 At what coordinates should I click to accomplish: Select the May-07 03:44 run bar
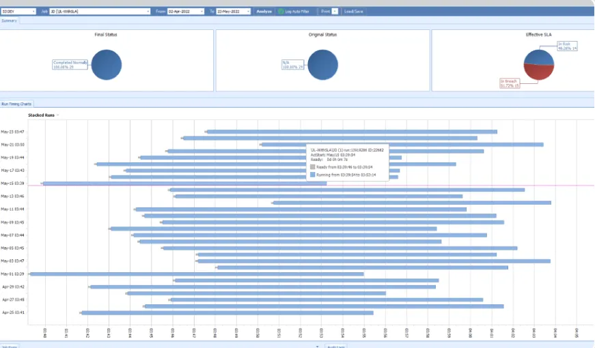click(309, 235)
